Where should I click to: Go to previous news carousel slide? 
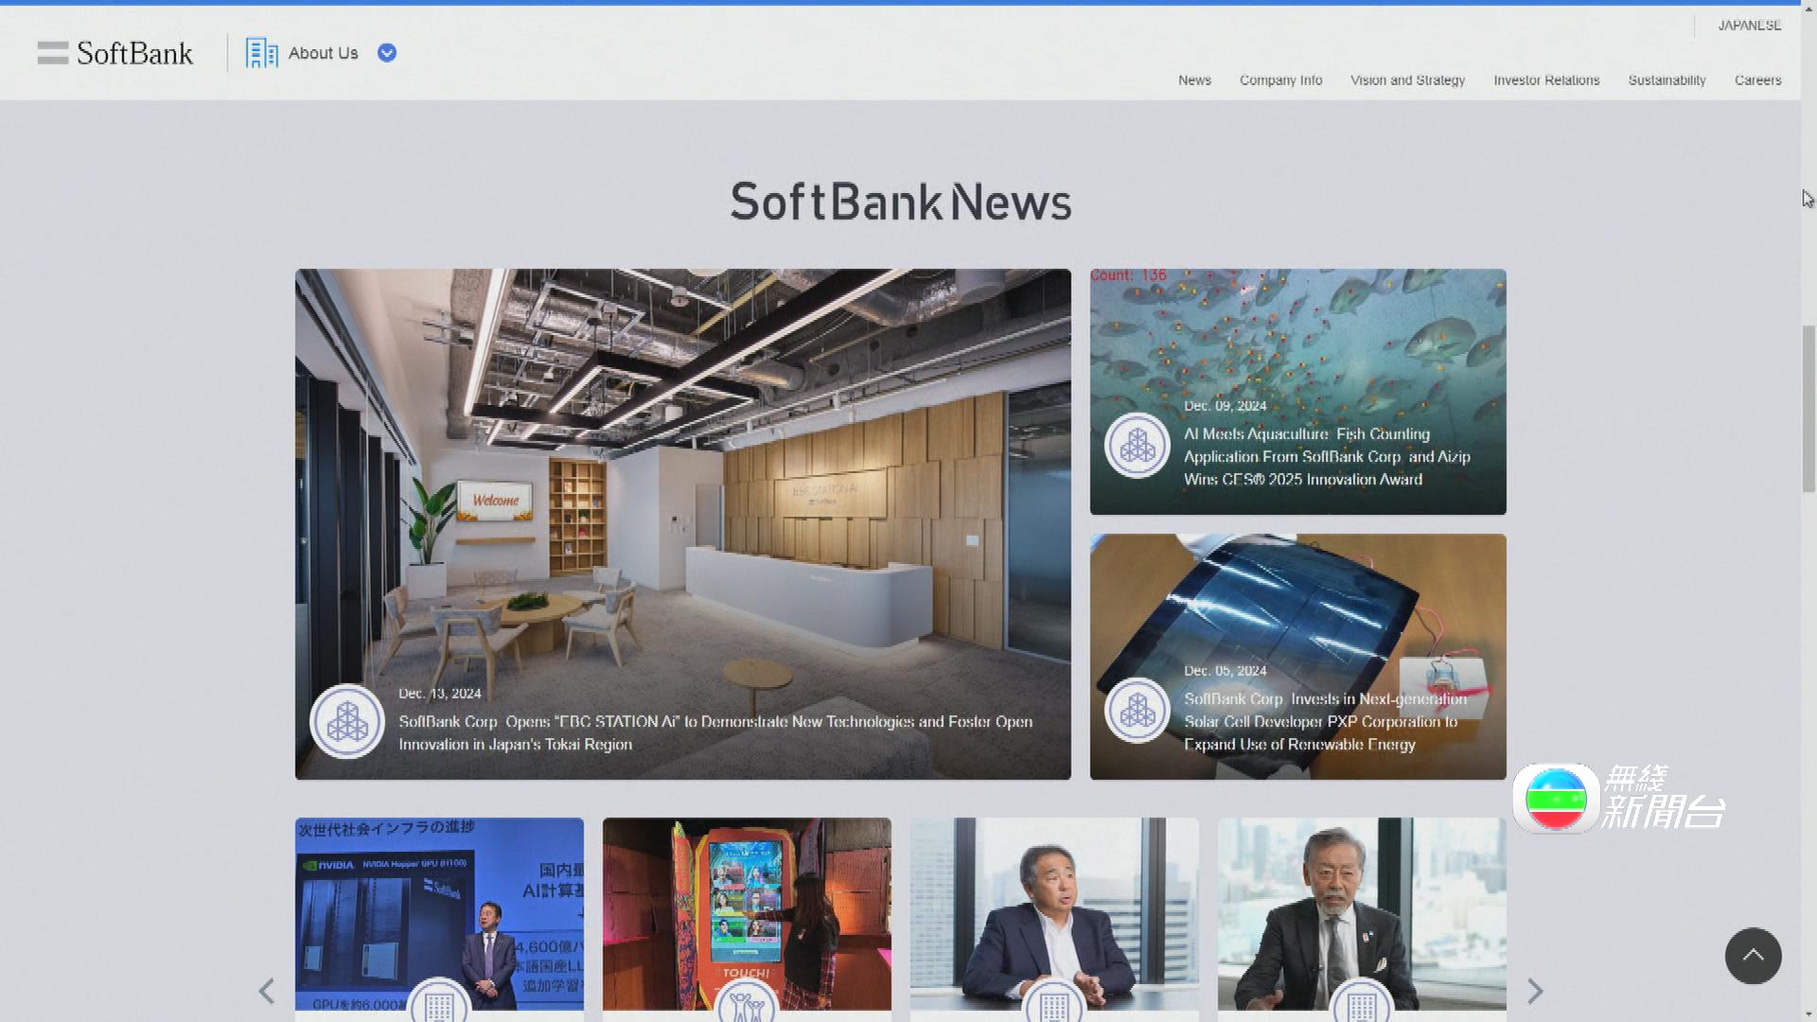[x=267, y=991]
